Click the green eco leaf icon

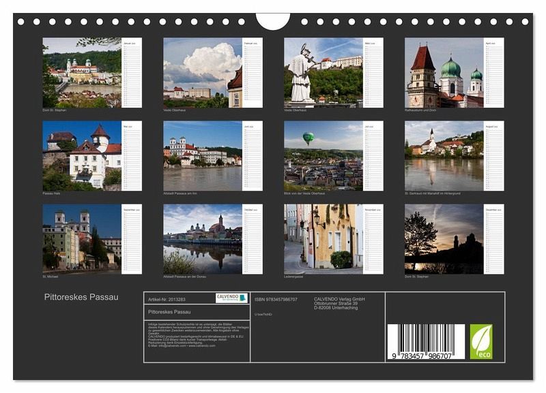pos(480,341)
